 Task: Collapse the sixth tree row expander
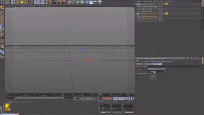coord(137,16)
